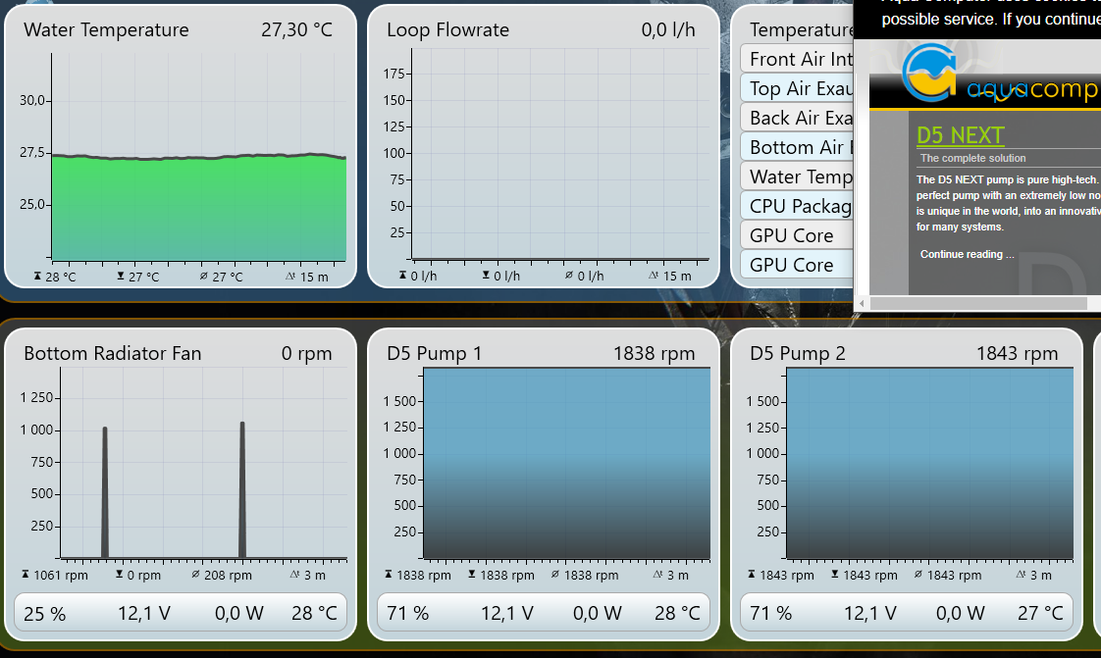
Task: Open the D5 NEXT headline link
Action: pos(960,134)
